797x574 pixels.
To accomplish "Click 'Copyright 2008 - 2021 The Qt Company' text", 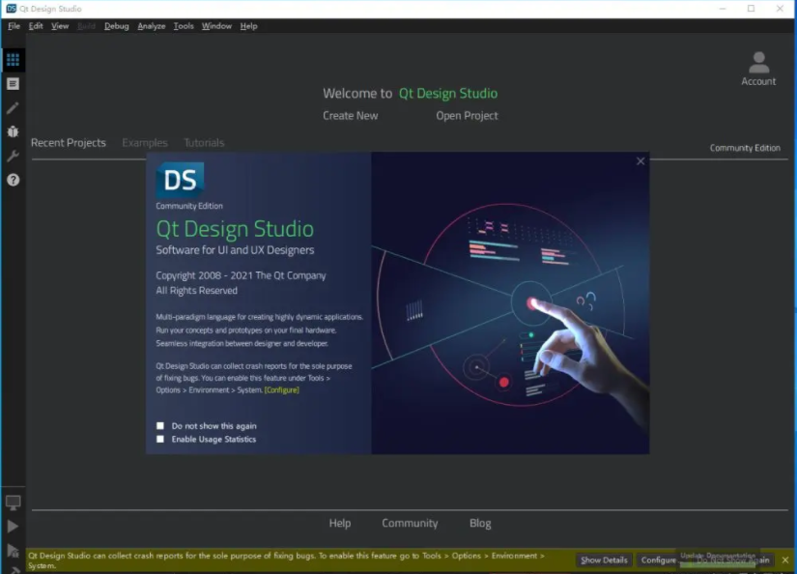I will (241, 275).
